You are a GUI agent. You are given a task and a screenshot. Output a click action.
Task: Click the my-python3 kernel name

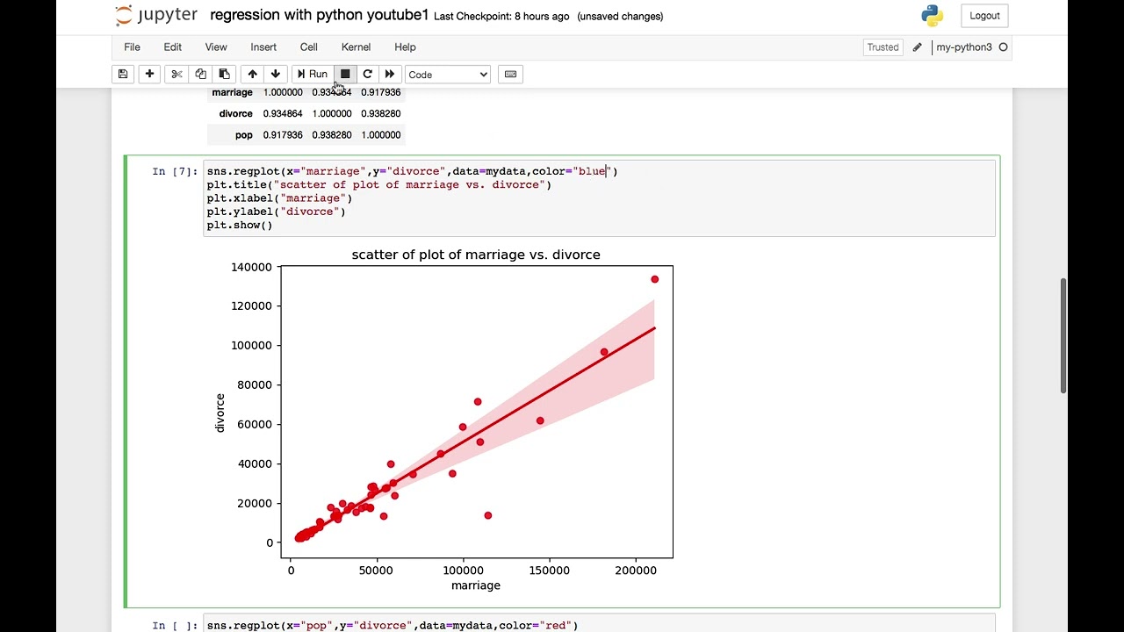click(x=963, y=47)
